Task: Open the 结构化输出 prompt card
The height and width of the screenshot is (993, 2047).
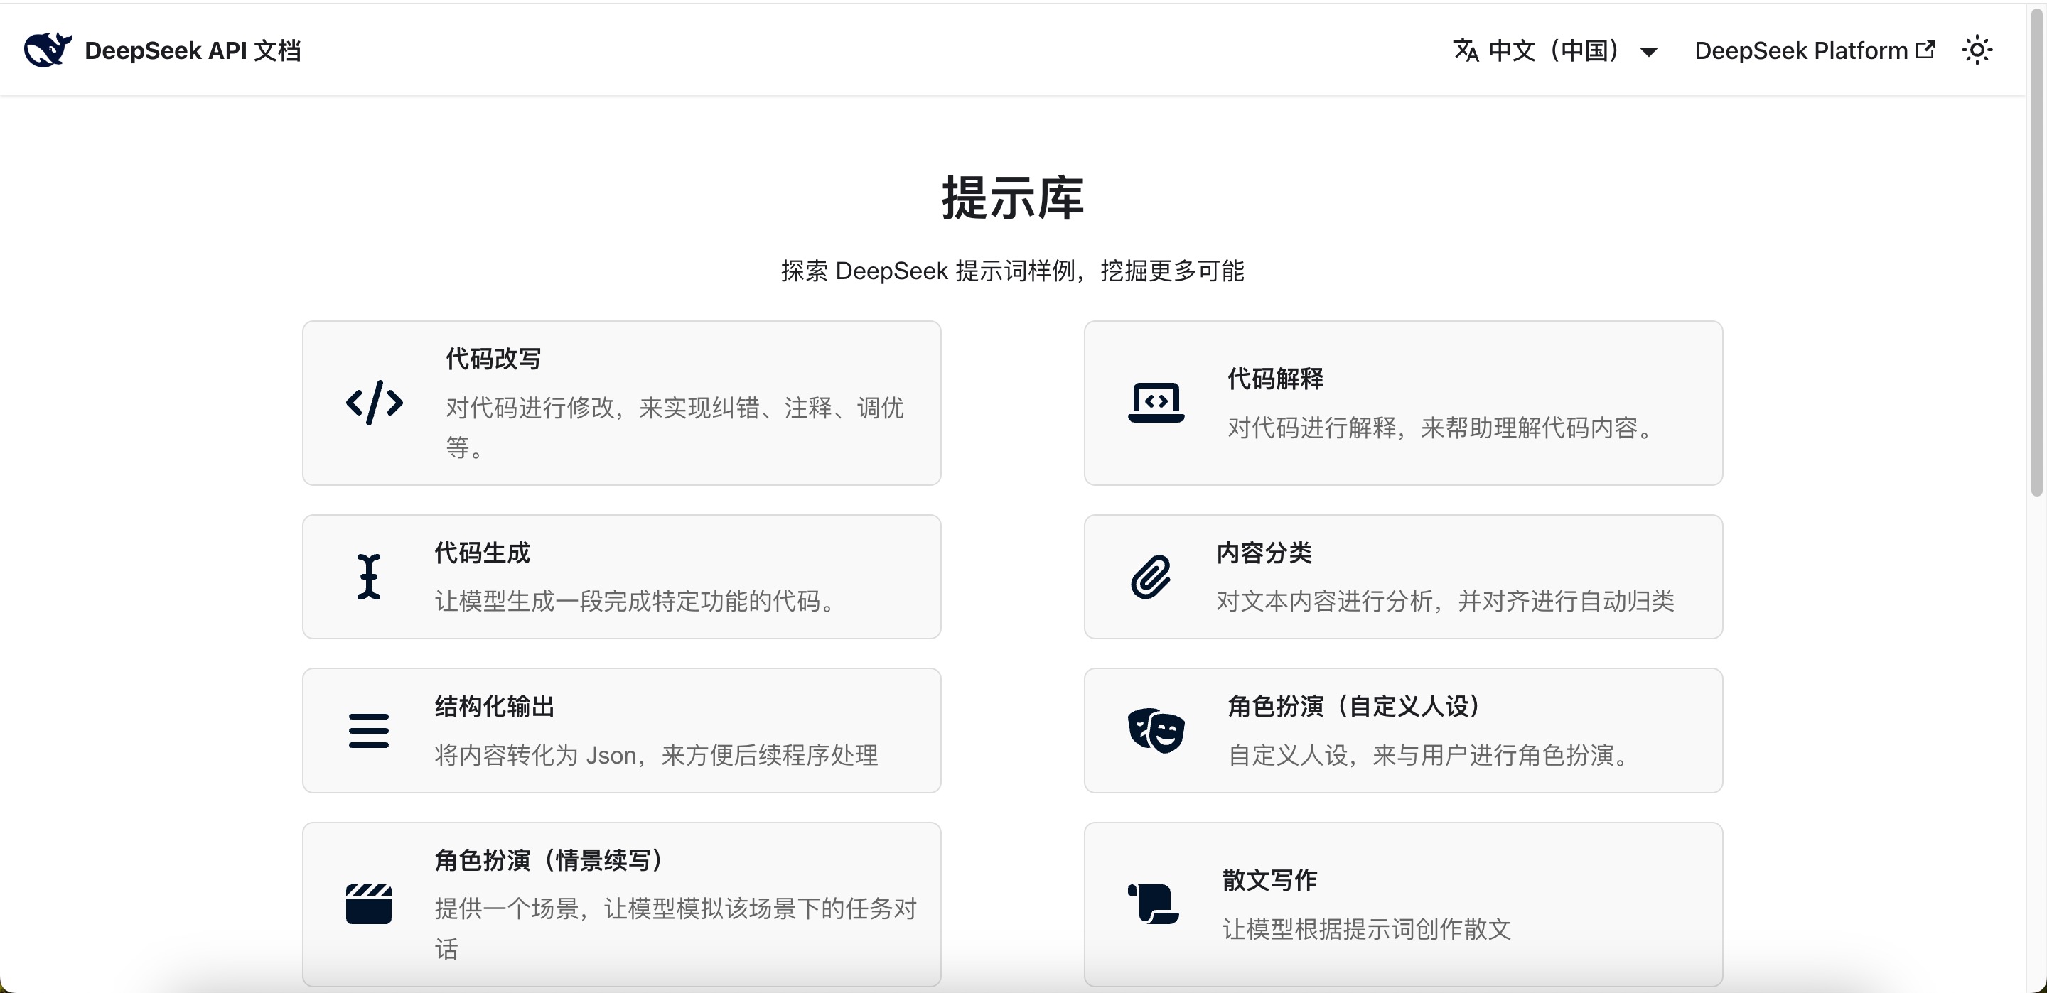Action: pos(621,731)
